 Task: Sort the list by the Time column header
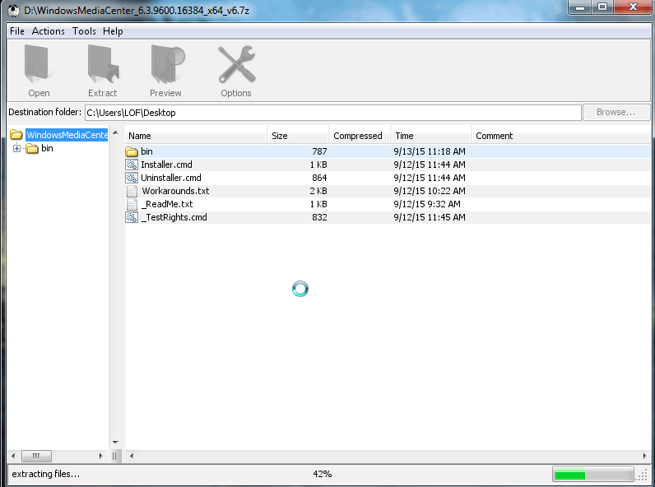pos(431,136)
